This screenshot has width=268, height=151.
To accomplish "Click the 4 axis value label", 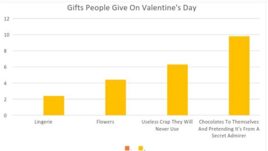I will tap(5, 83).
